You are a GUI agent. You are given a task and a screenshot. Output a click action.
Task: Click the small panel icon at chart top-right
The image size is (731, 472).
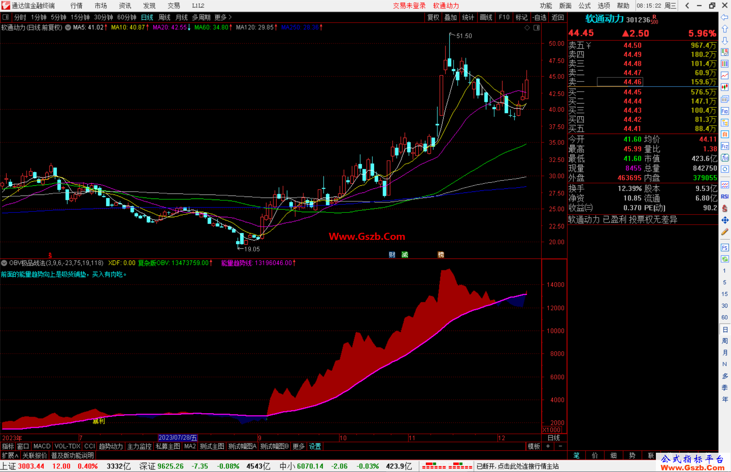tap(536, 27)
